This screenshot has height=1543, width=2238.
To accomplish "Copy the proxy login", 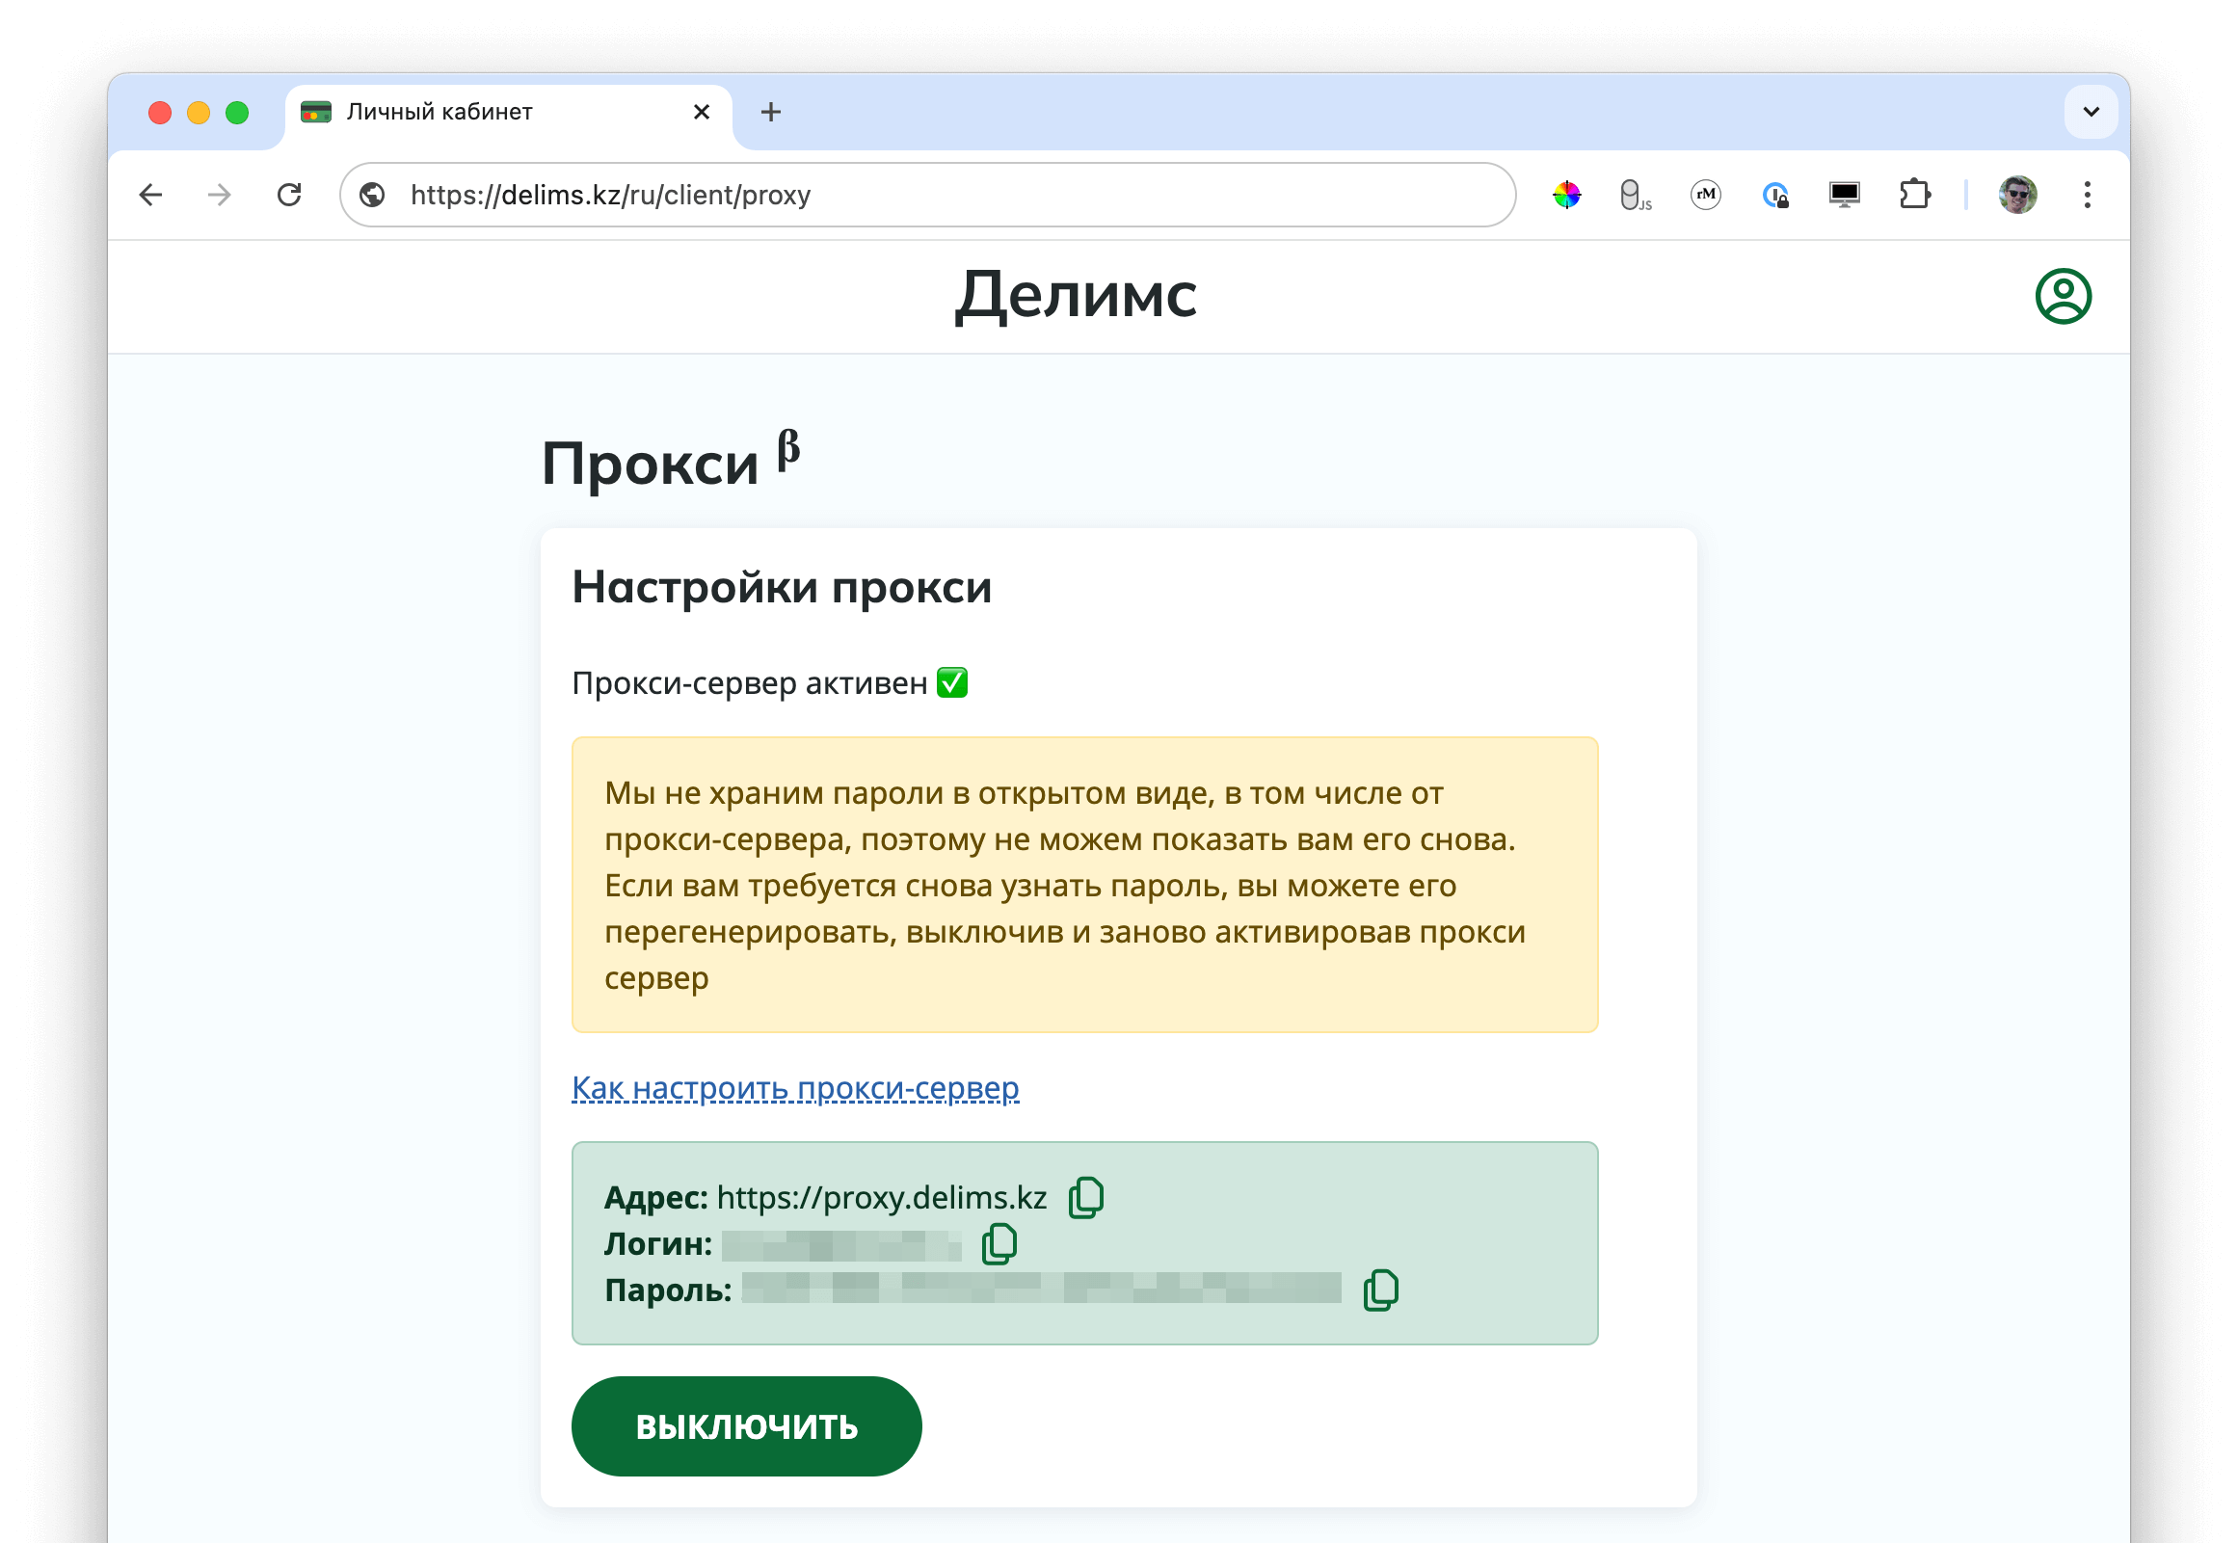I will (x=999, y=1244).
